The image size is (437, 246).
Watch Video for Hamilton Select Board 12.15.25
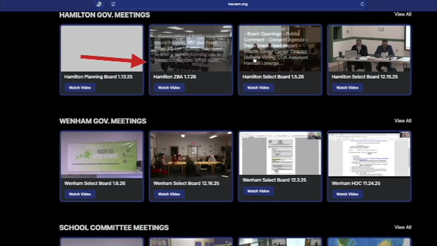point(347,87)
